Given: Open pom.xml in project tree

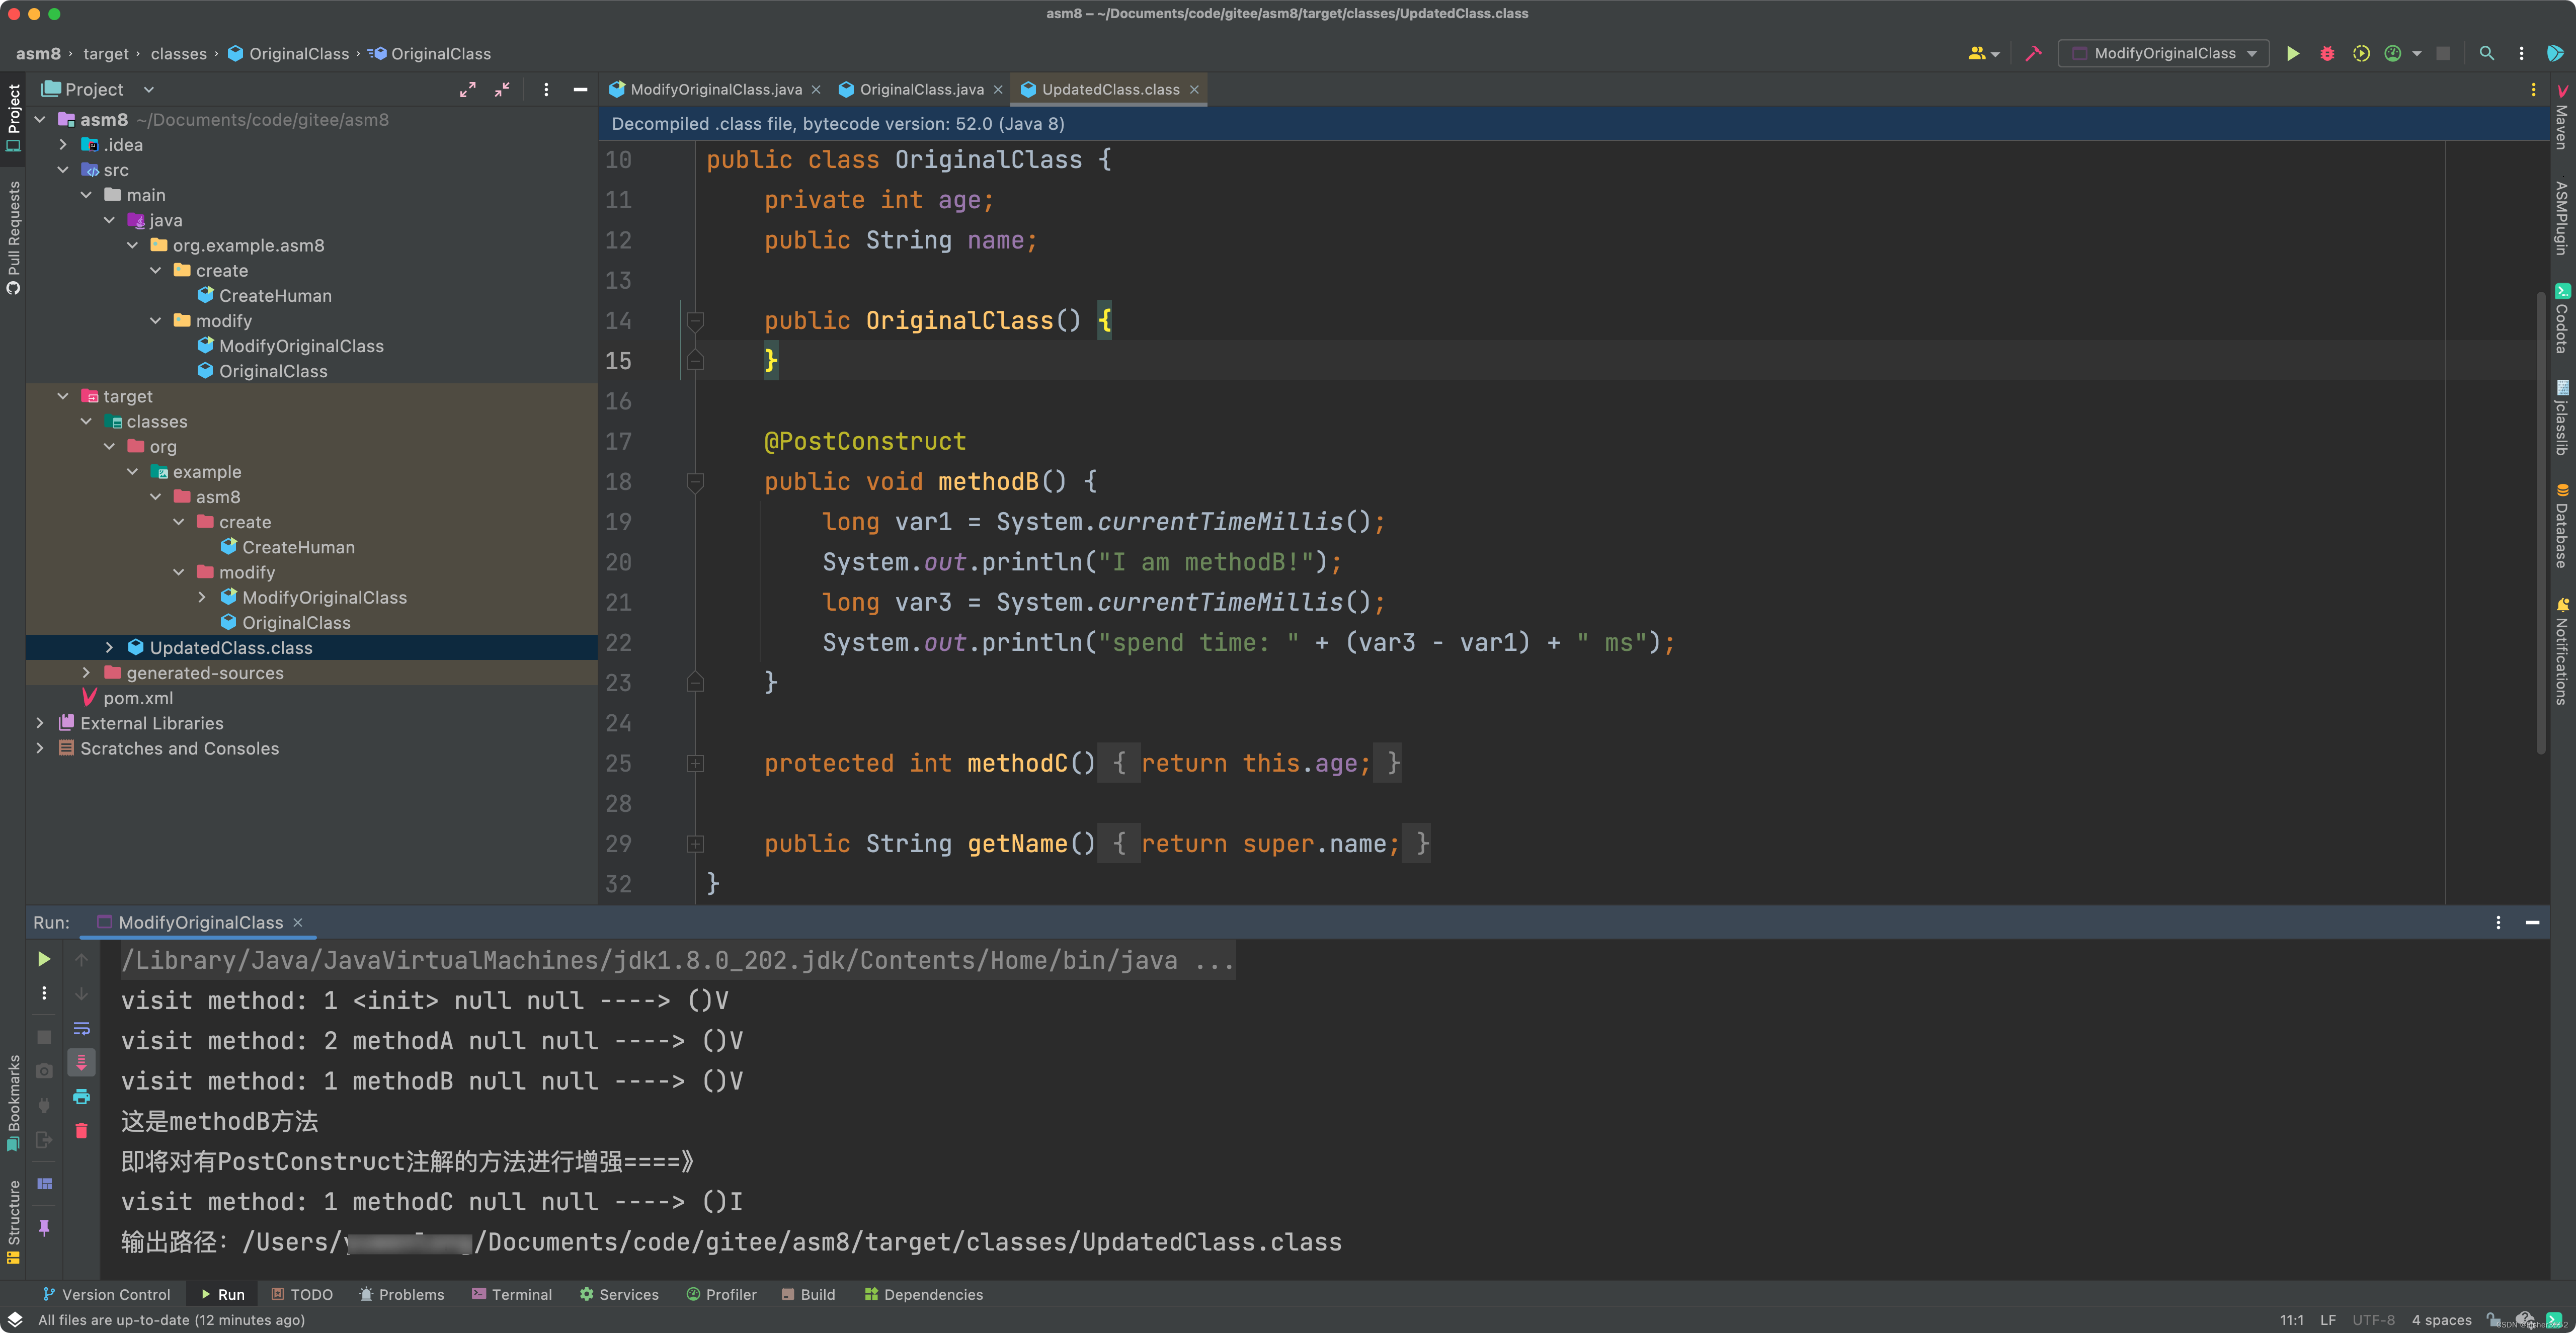Looking at the screenshot, I should tap(137, 698).
